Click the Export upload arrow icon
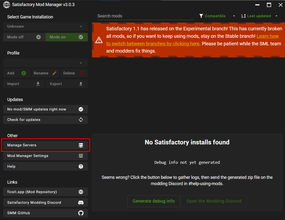 (81, 84)
